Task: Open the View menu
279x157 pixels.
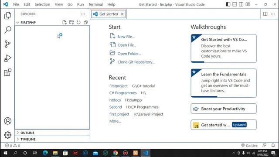Action: [59, 4]
